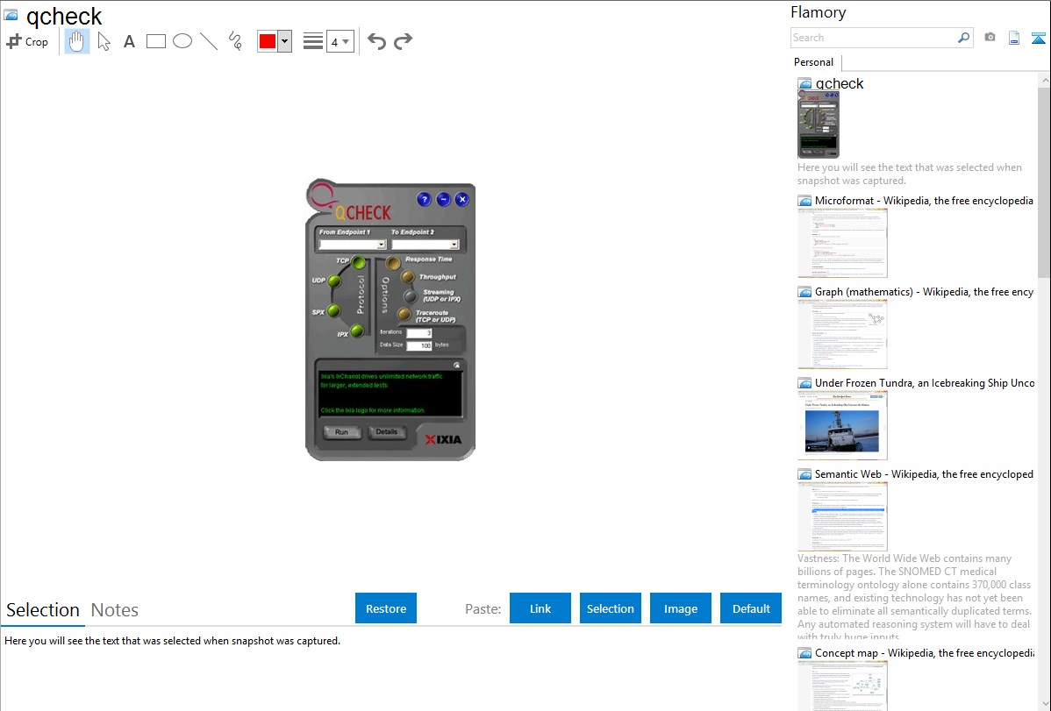
Task: Click the Image paste button
Action: 681,608
